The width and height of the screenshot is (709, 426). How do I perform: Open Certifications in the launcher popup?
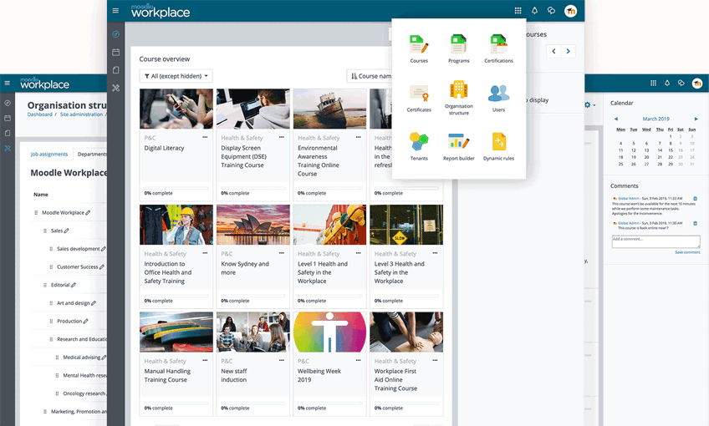tap(498, 48)
